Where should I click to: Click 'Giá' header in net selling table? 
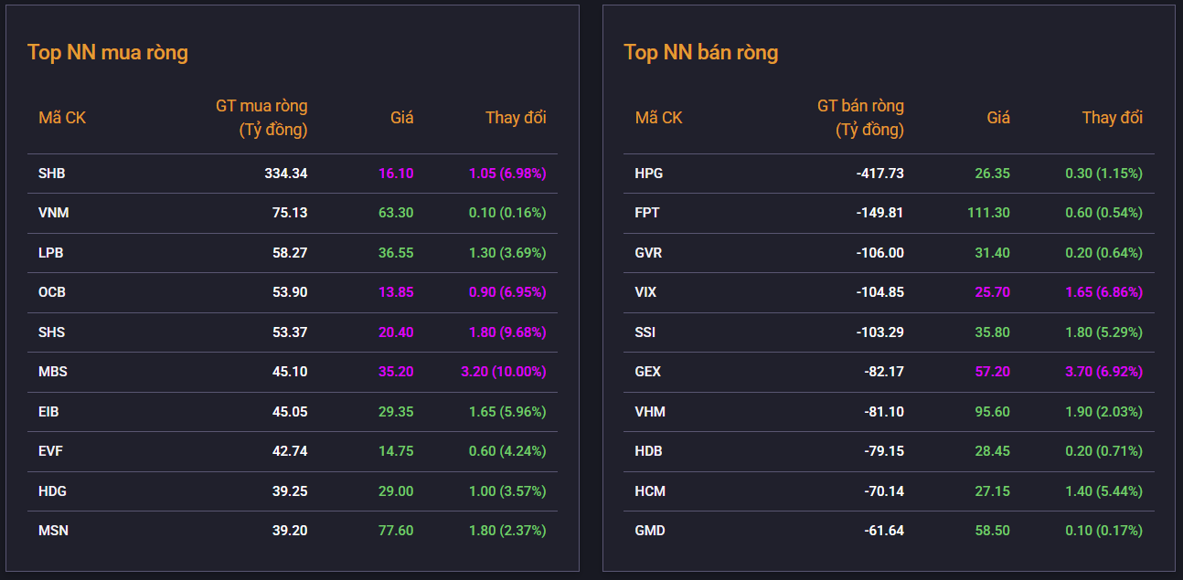click(x=998, y=118)
